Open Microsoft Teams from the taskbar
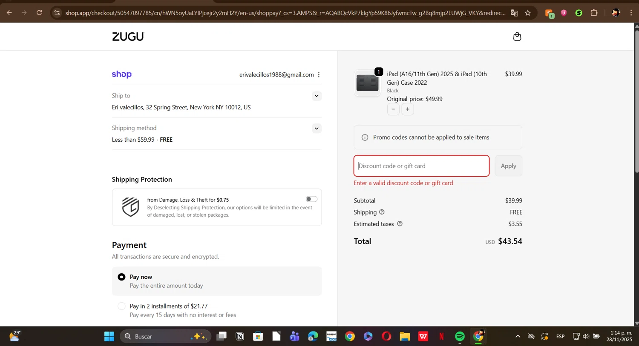This screenshot has height=346, width=639. click(294, 337)
